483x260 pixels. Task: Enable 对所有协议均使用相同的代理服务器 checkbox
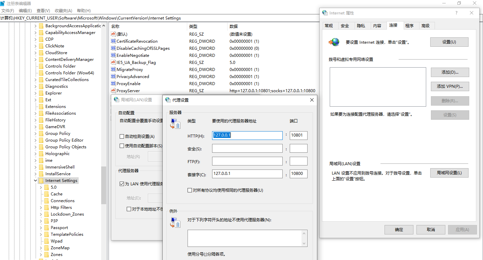[x=190, y=190]
